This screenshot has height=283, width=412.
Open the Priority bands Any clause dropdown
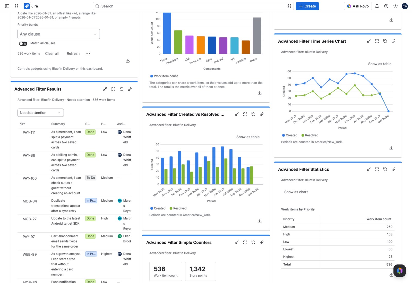(x=59, y=34)
